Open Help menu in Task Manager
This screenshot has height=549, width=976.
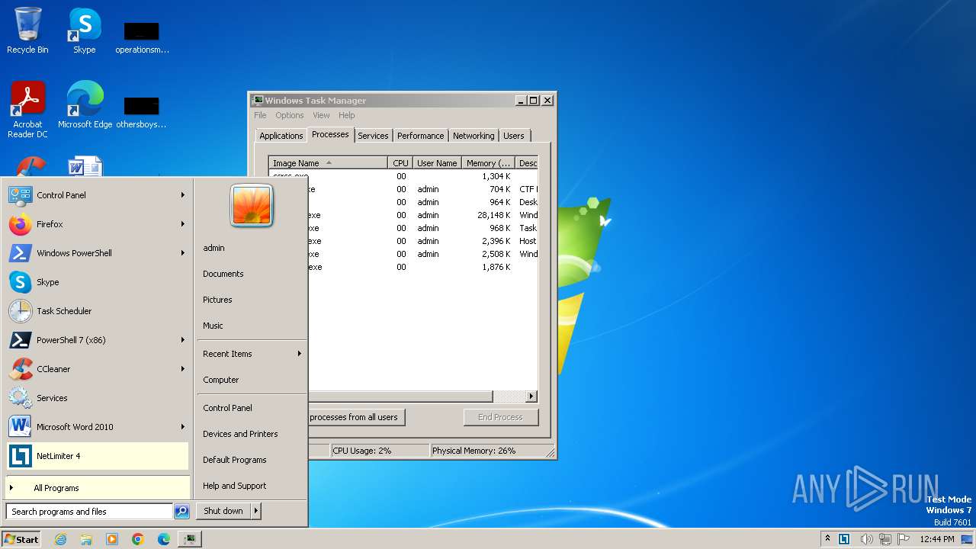(x=347, y=115)
